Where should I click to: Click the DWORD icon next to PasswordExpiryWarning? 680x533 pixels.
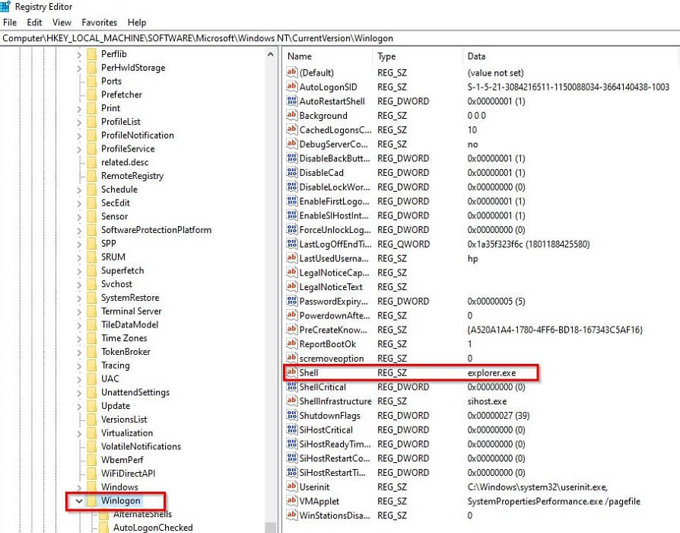point(291,301)
